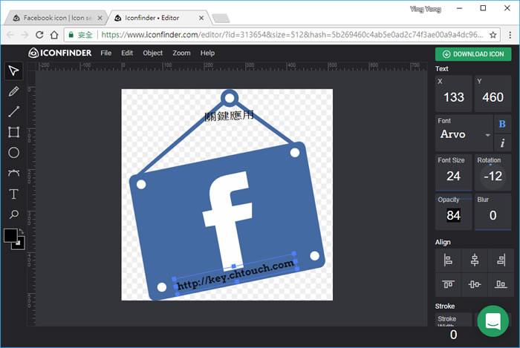Align objects to horizontal center
This screenshot has width=520, height=348.
475,260
